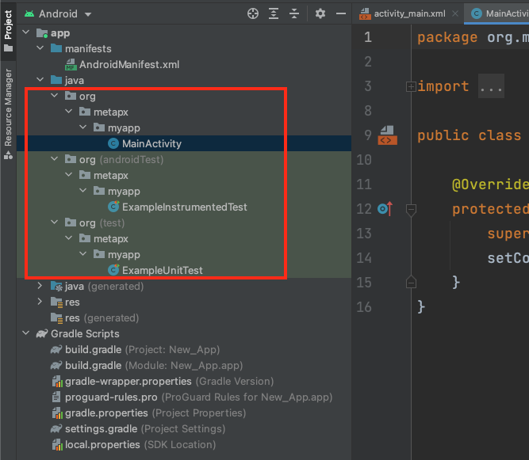This screenshot has width=529, height=460.
Task: Click the related XML file gutter icon on line 9
Action: coord(387,135)
